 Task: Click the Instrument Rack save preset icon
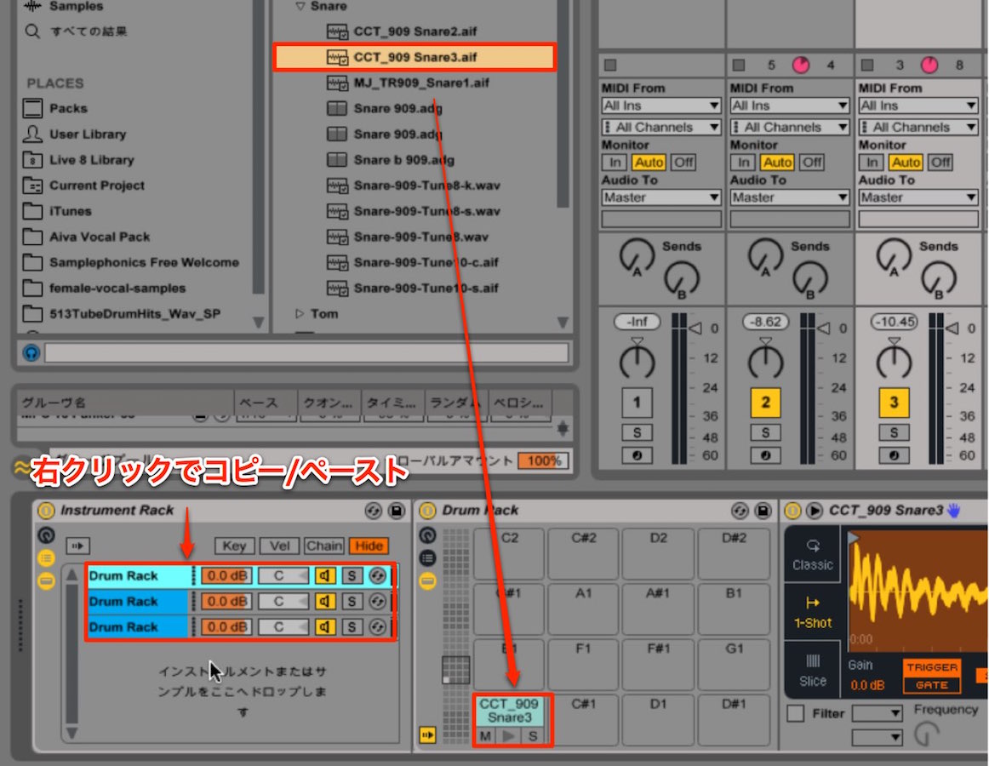tap(396, 511)
